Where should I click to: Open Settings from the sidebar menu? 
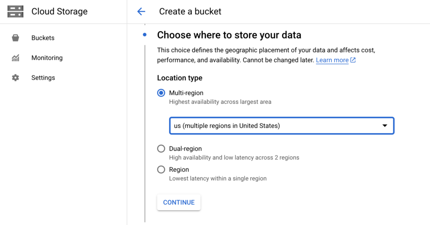(43, 78)
